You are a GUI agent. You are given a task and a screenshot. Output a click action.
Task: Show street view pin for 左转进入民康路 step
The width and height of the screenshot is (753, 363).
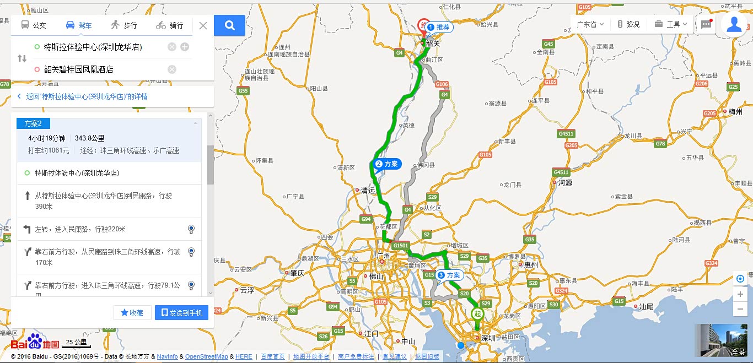(x=191, y=229)
